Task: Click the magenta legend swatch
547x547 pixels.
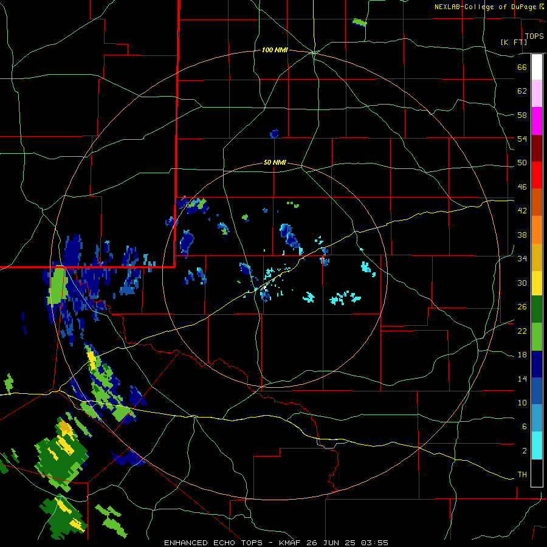Action: pyautogui.click(x=537, y=121)
